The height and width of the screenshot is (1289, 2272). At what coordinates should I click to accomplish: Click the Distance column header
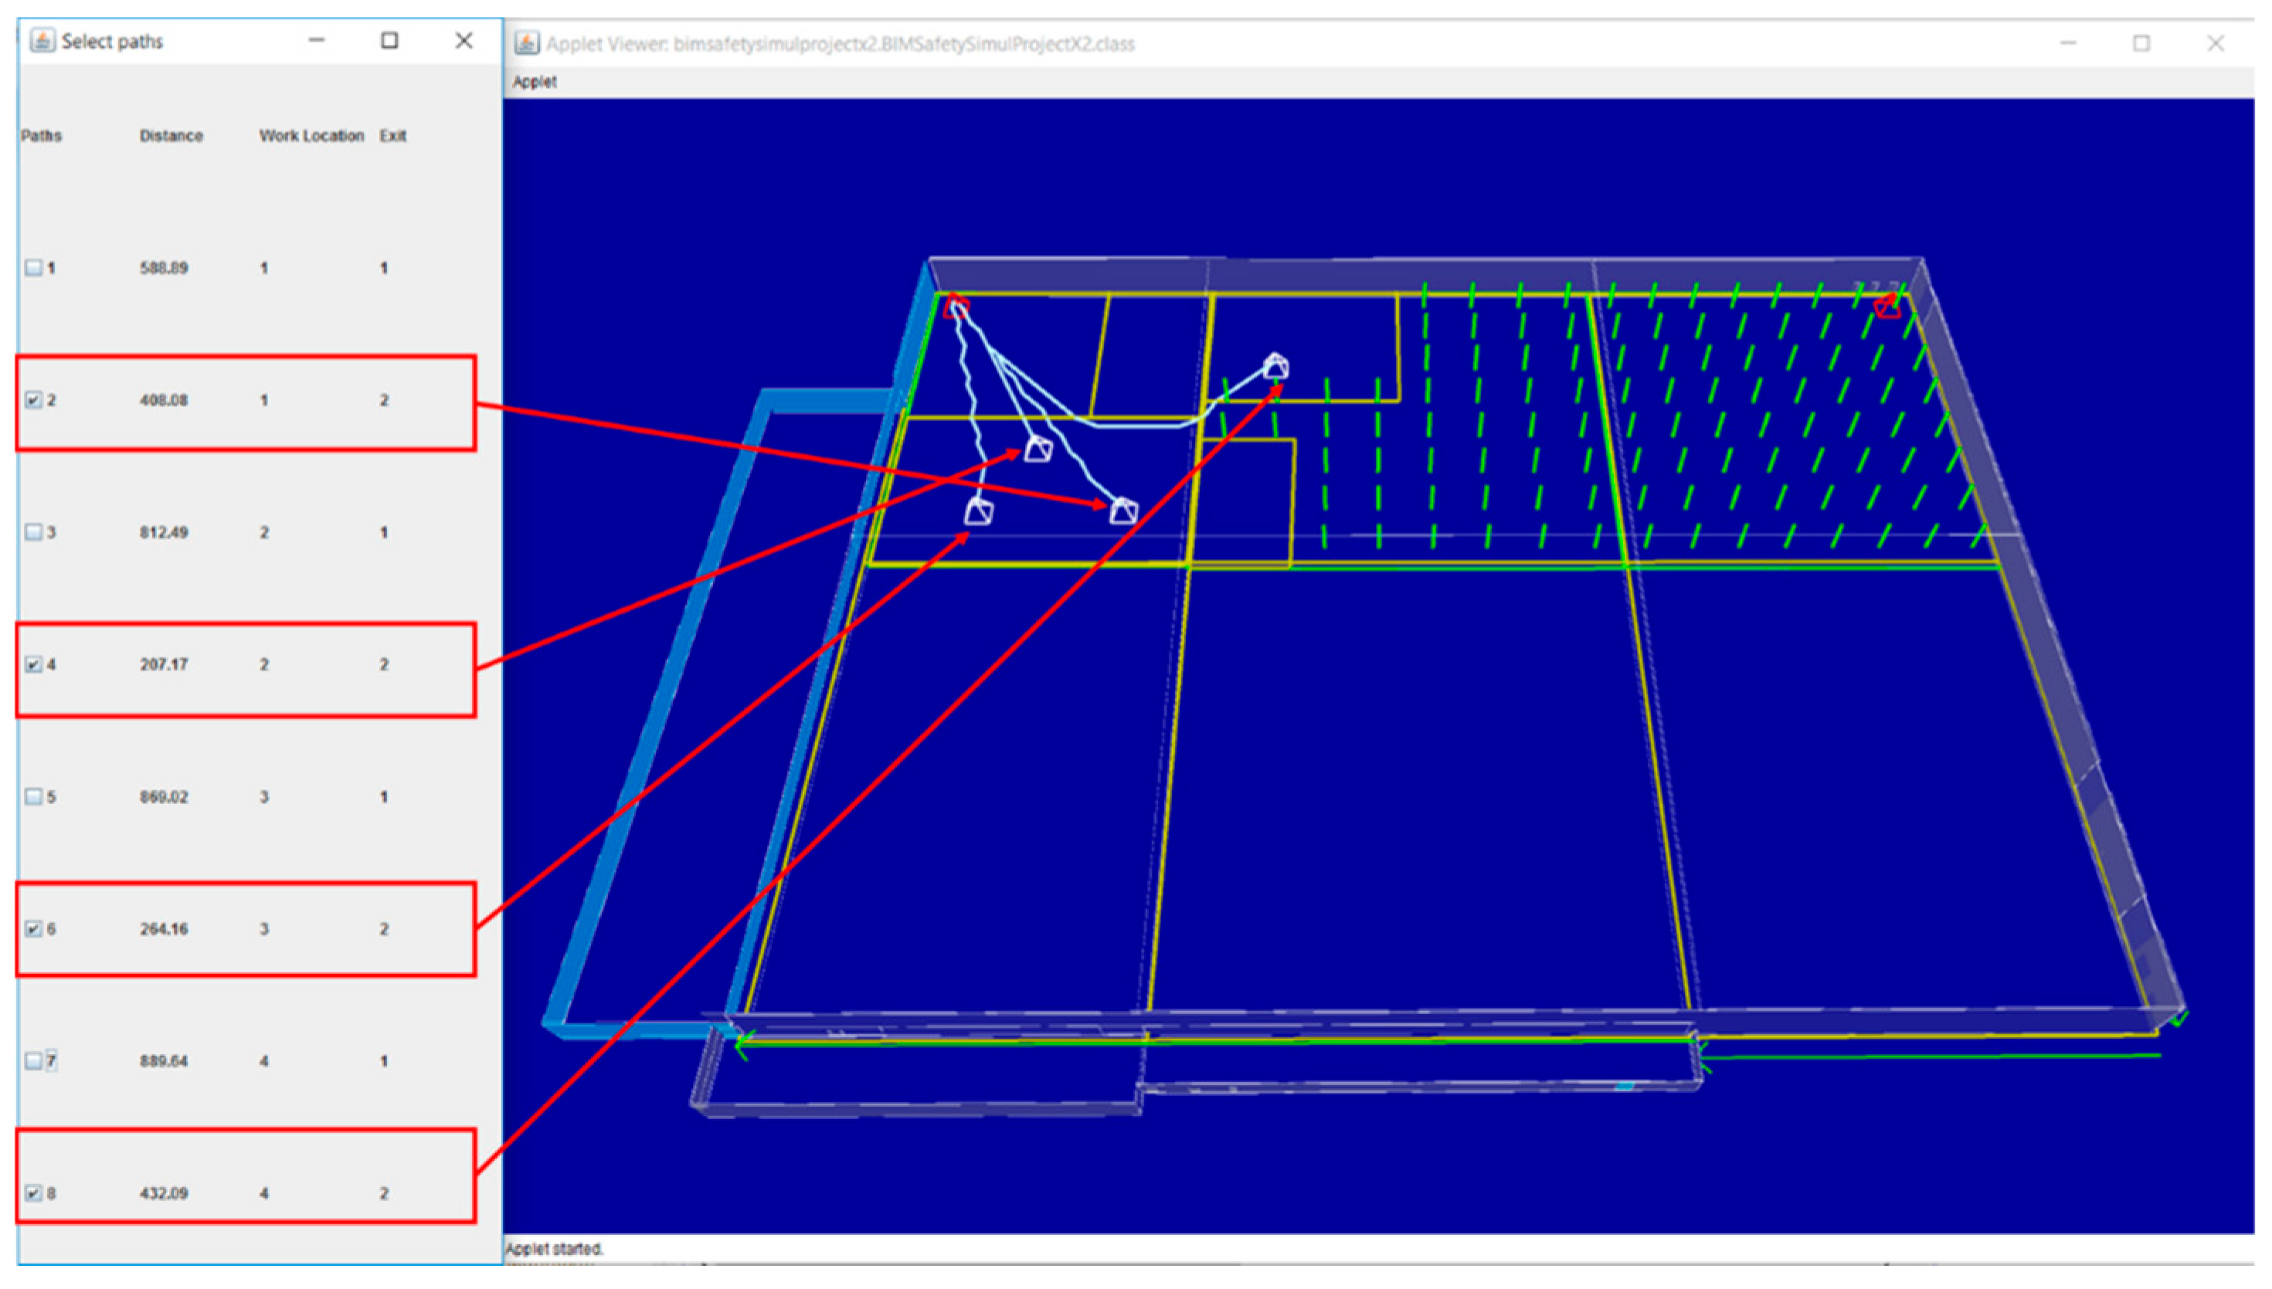tap(171, 135)
